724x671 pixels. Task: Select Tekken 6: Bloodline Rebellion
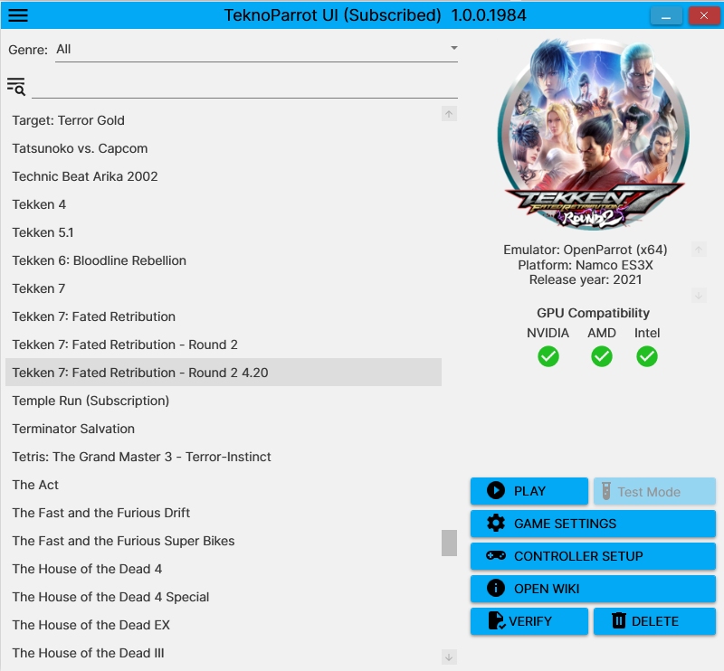[x=224, y=260]
